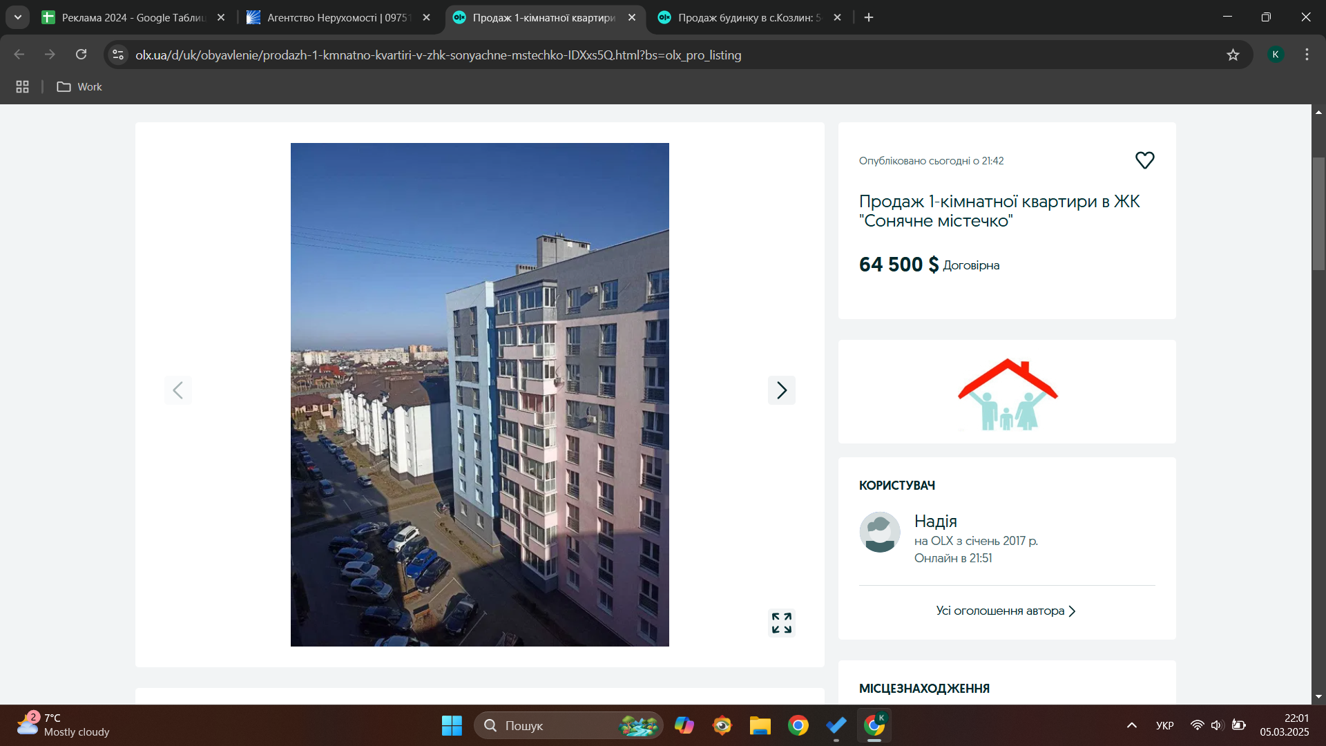The image size is (1326, 746).
Task: Add listing to favorites with heart icon
Action: [1144, 160]
